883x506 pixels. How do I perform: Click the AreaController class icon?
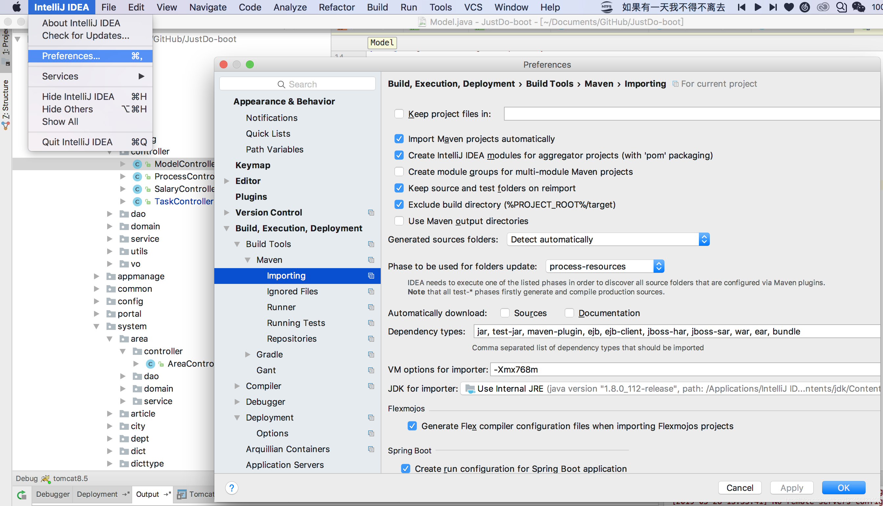coord(151,364)
